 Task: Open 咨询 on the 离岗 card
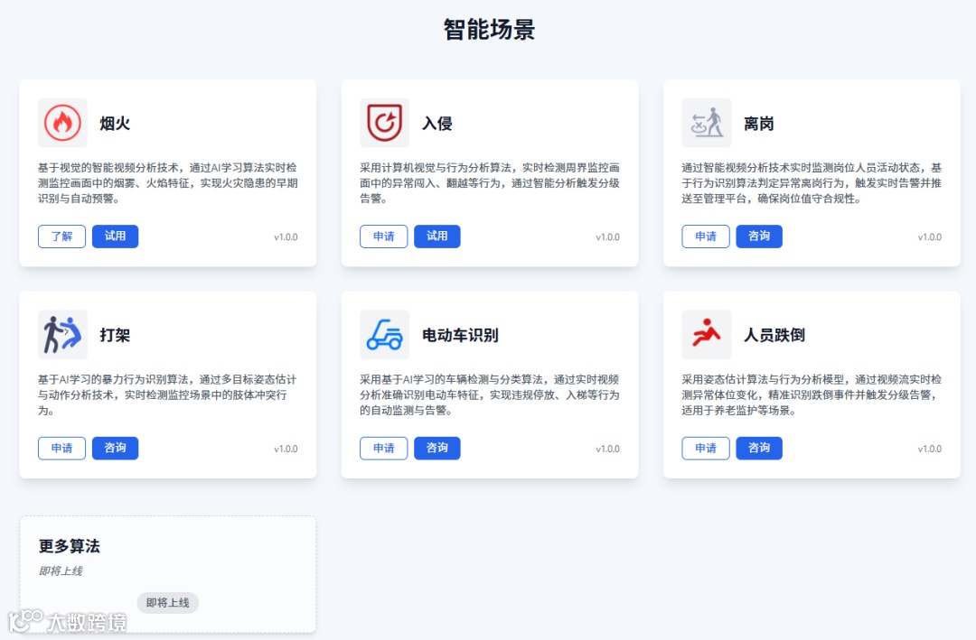point(759,237)
